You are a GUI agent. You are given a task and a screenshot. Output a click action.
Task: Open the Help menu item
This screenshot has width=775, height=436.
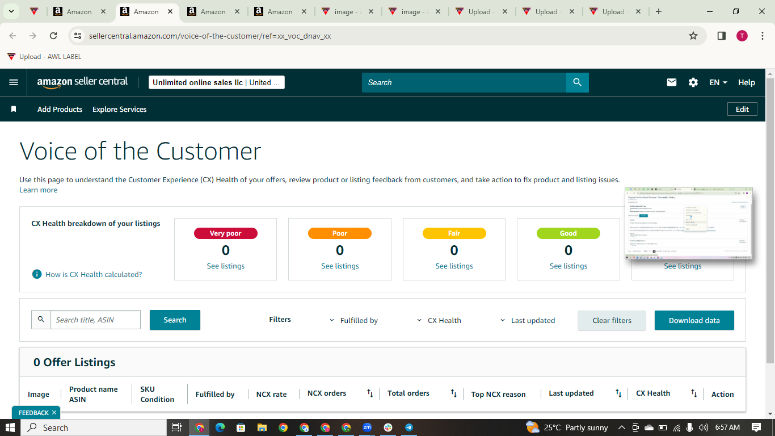tap(747, 82)
